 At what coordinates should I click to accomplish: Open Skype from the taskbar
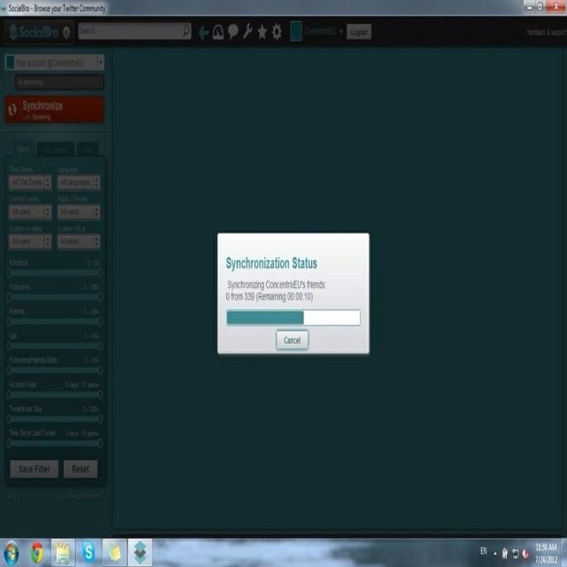tap(89, 553)
